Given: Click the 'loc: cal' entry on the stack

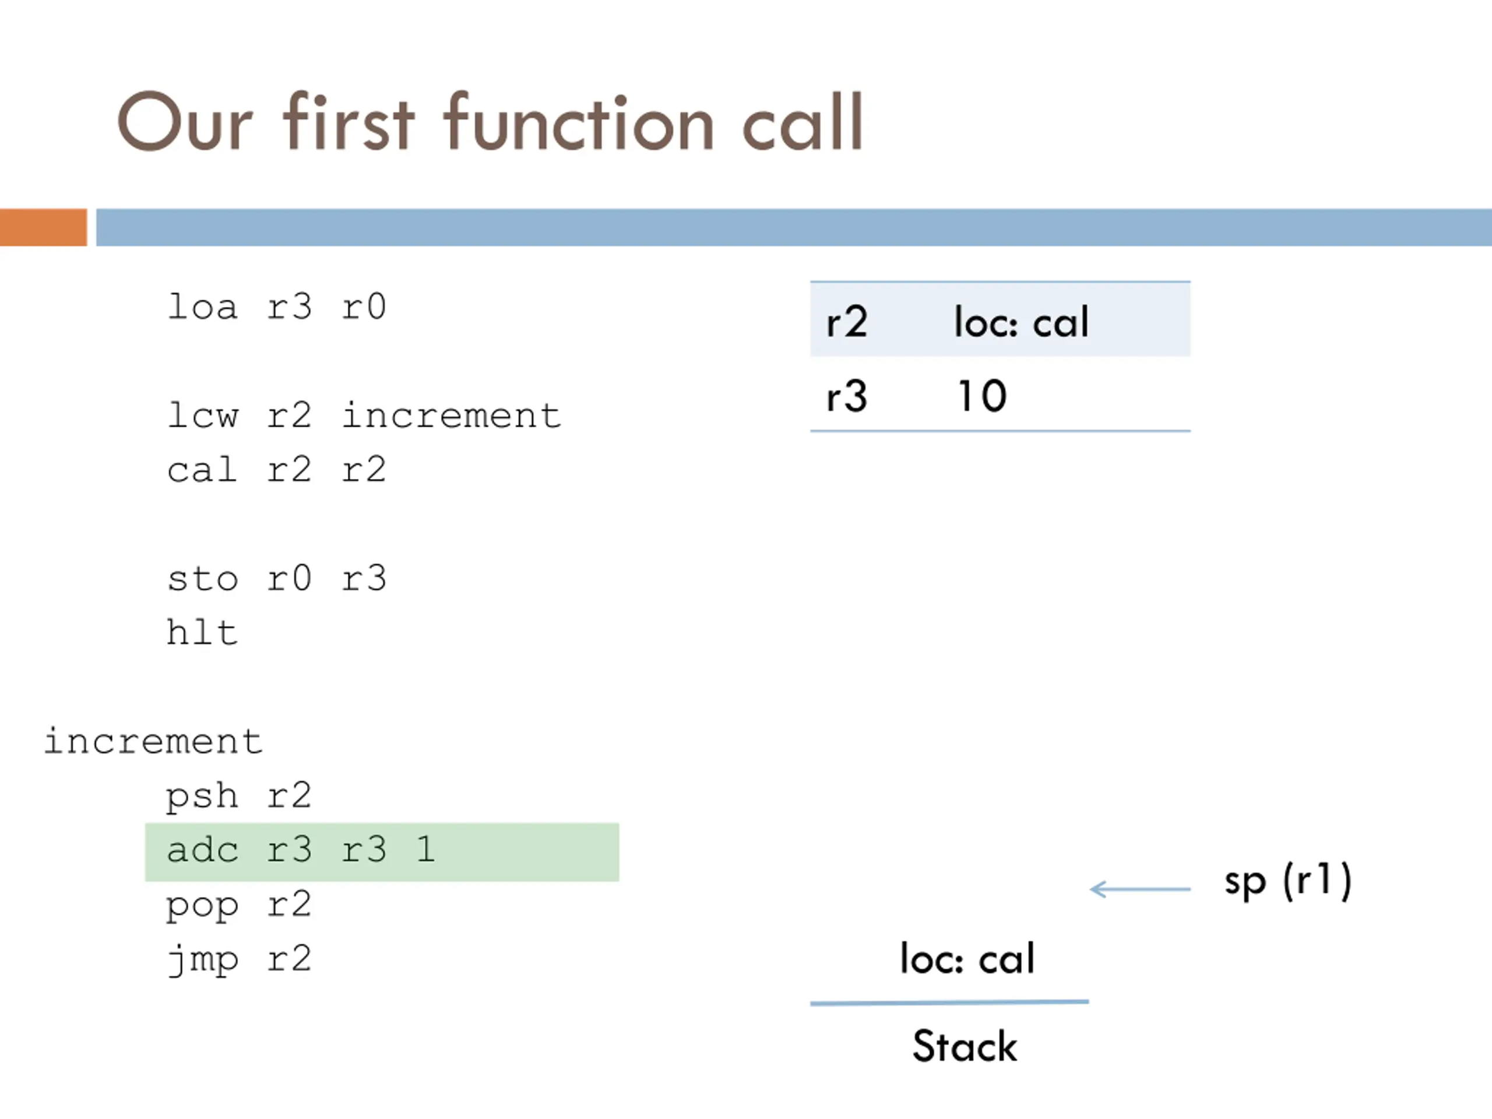Looking at the screenshot, I should pos(967,959).
